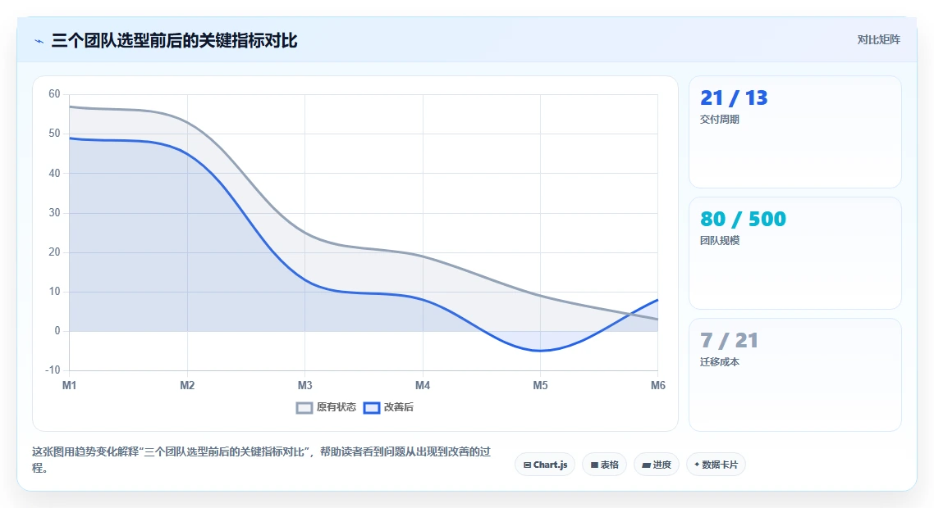Image resolution: width=934 pixels, height=508 pixels.
Task: Click the M3 x-axis label
Action: [305, 385]
